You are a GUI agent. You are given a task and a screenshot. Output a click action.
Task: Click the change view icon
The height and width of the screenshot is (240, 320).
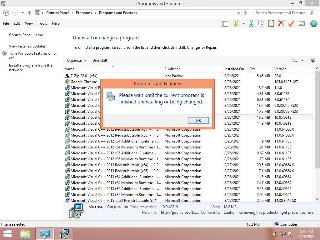click(295, 60)
